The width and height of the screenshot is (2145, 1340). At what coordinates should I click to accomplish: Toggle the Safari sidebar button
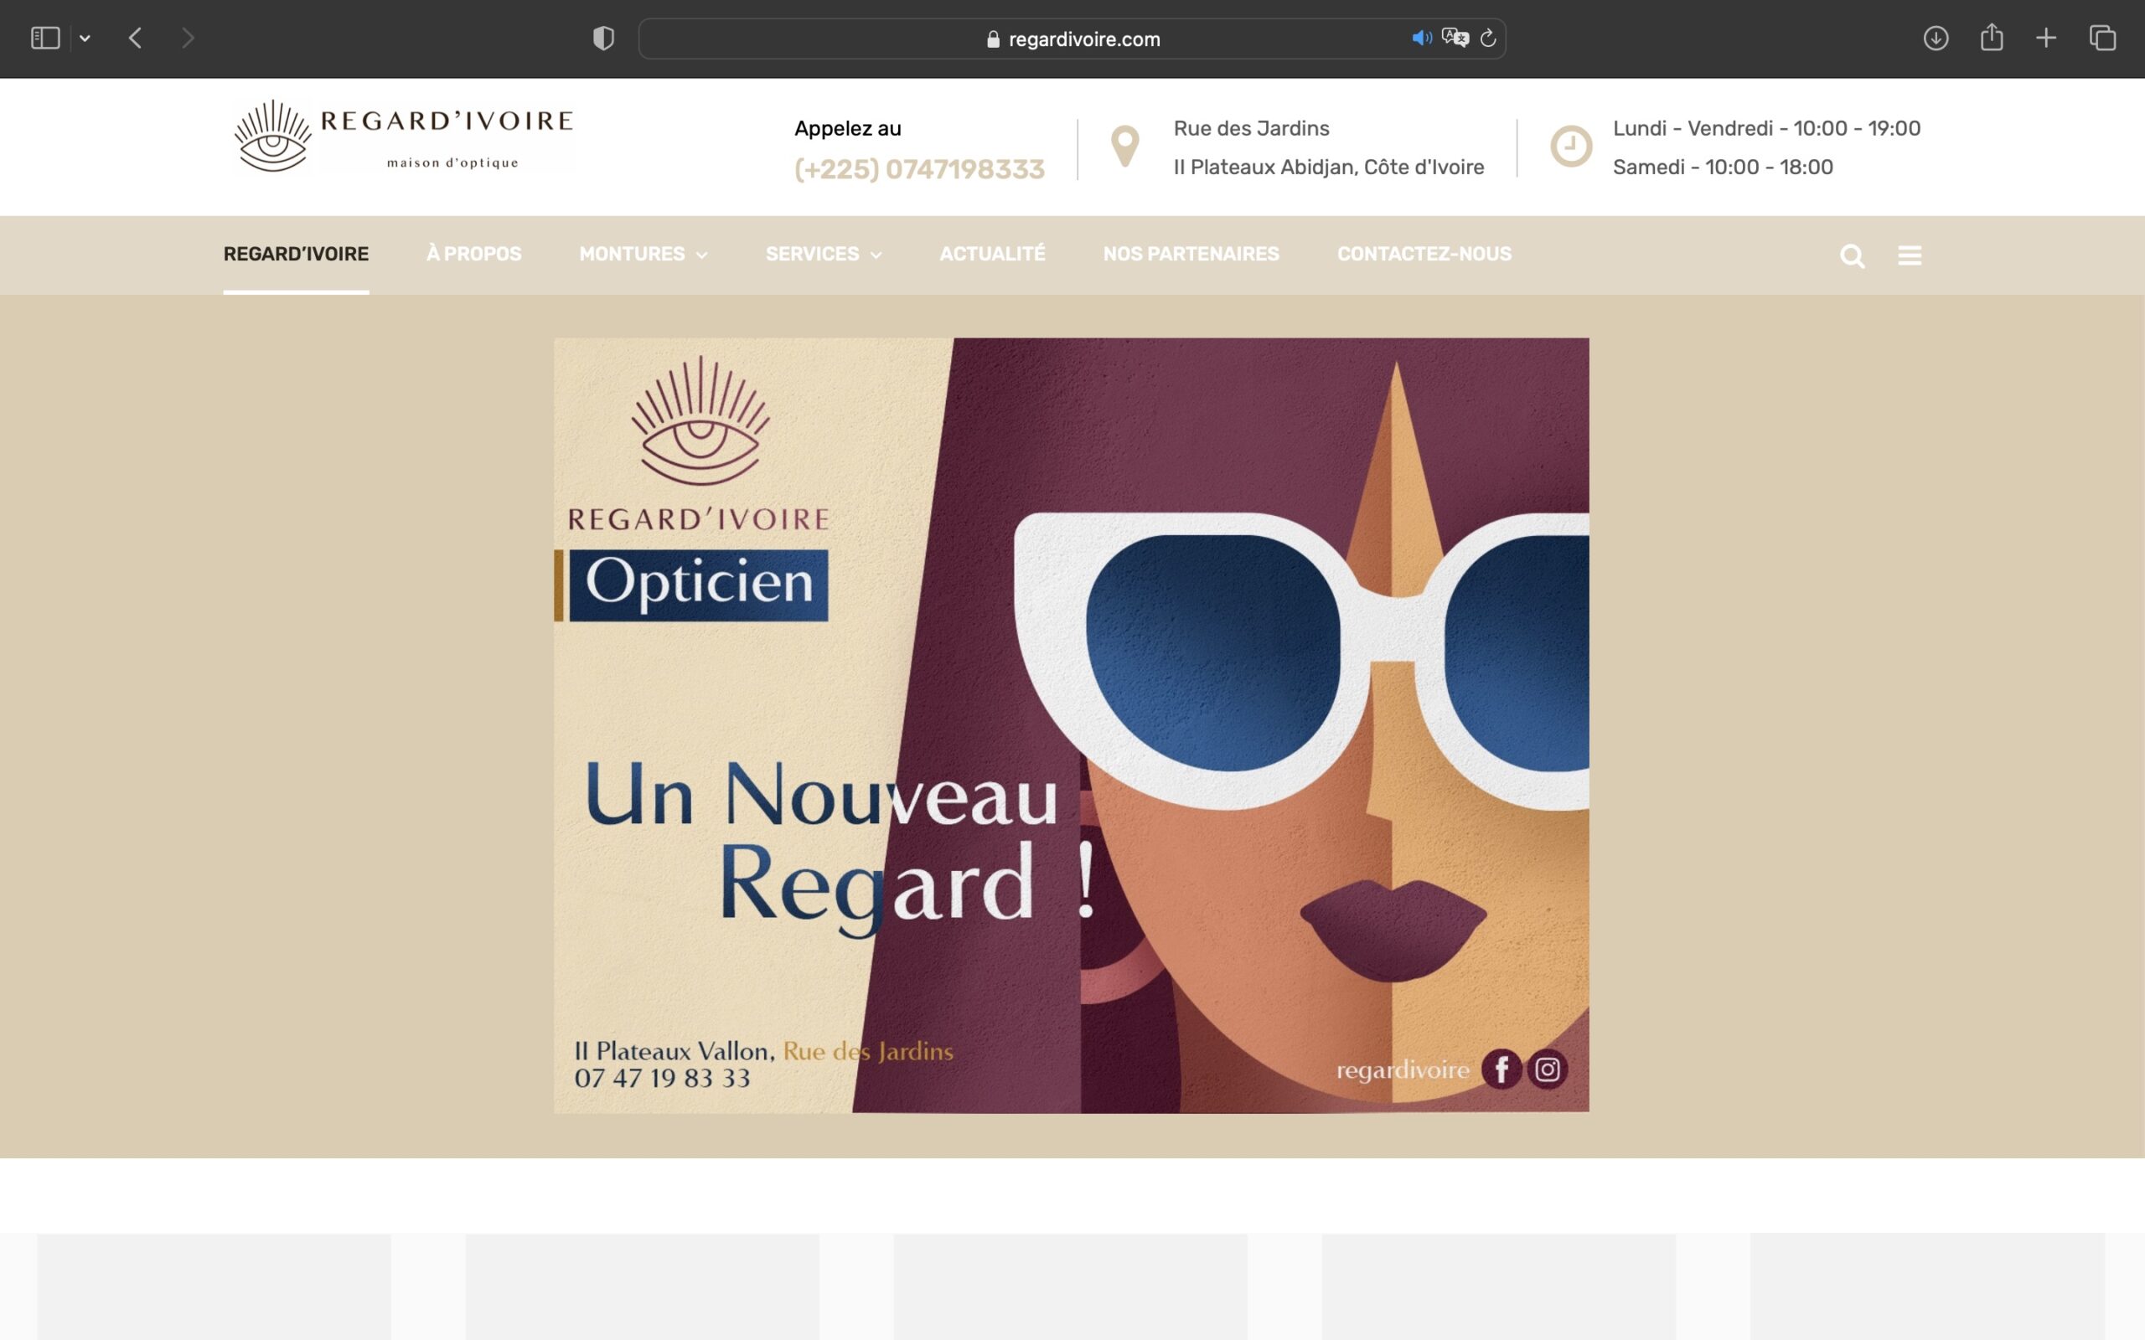point(45,39)
